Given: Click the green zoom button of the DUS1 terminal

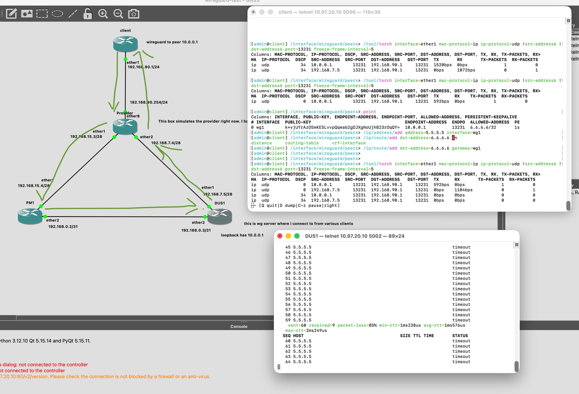Looking at the screenshot, I should pos(297,236).
